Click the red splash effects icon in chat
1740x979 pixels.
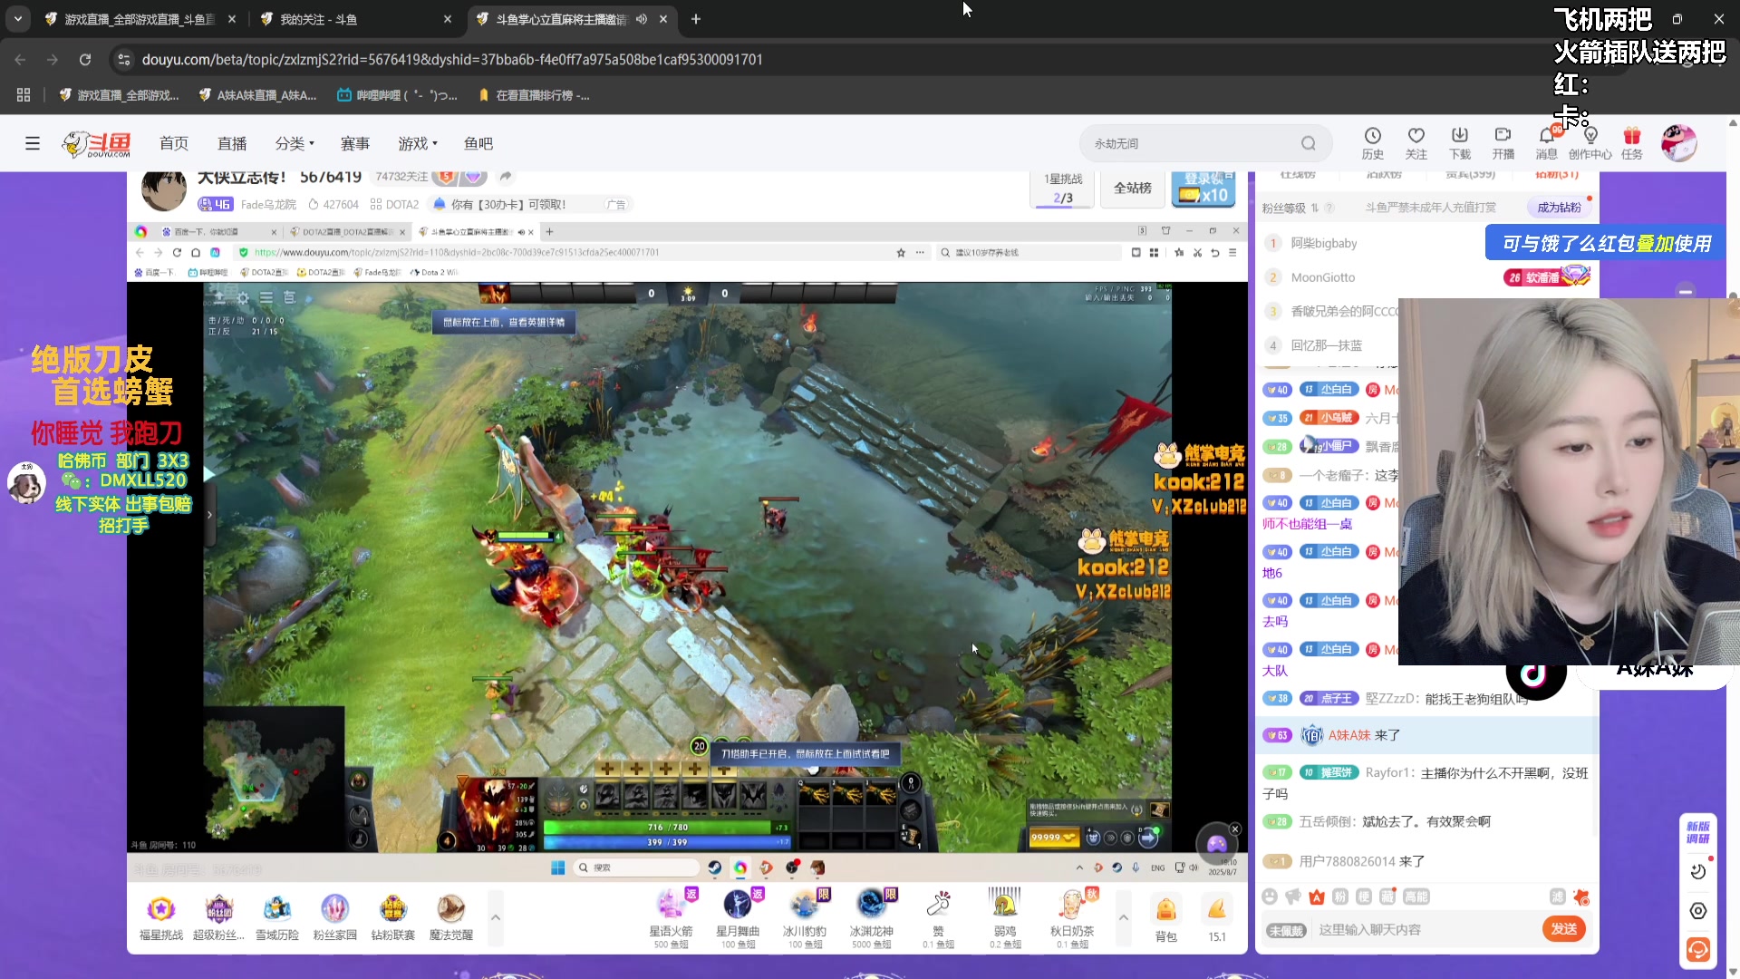[x=1581, y=897]
